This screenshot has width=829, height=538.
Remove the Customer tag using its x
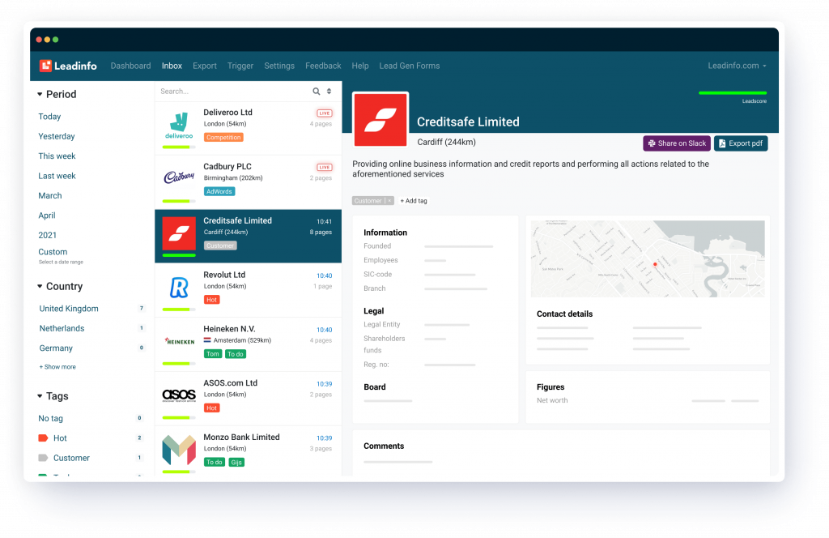[389, 201]
